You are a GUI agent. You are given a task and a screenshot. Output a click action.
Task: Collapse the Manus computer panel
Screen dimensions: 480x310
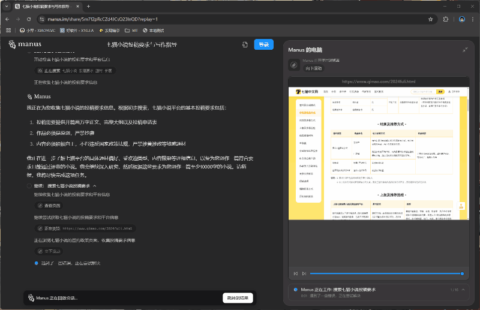pyautogui.click(x=465, y=50)
